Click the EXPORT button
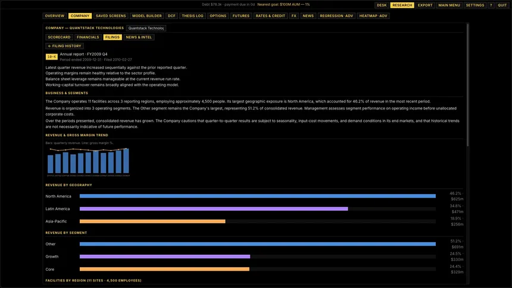The width and height of the screenshot is (512, 288). coord(425,5)
